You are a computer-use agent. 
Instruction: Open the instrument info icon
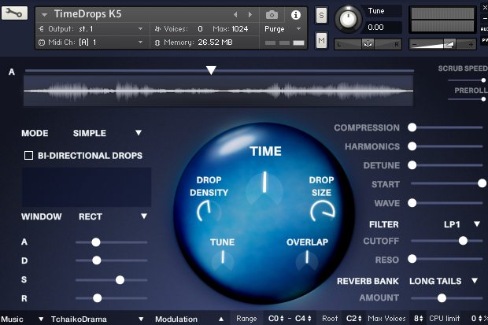tap(296, 15)
